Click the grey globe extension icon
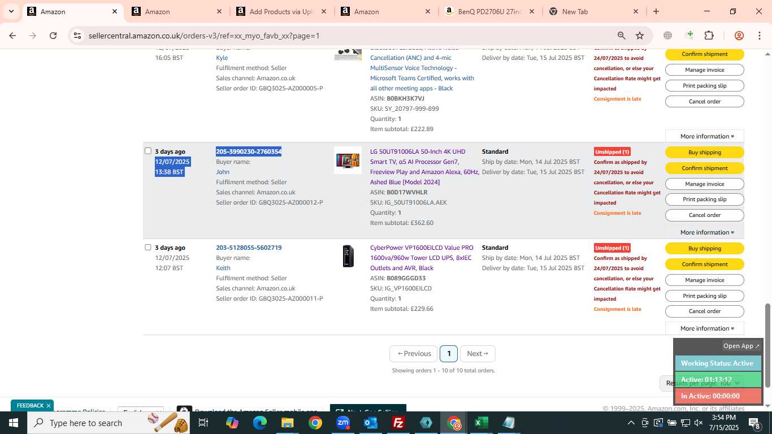Screen dimensions: 772x434 (x=667, y=36)
